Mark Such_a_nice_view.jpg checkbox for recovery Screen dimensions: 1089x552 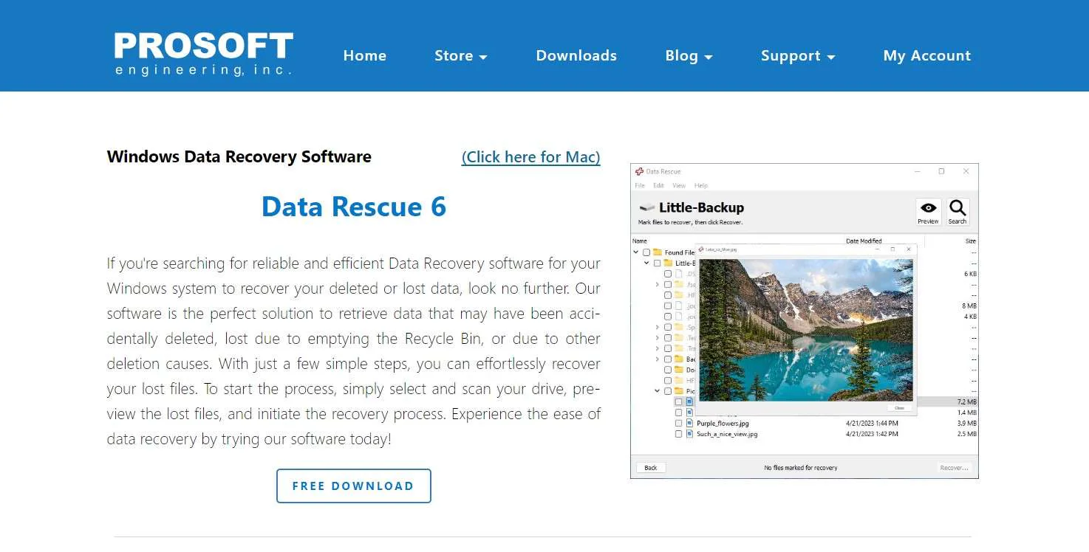coord(678,434)
